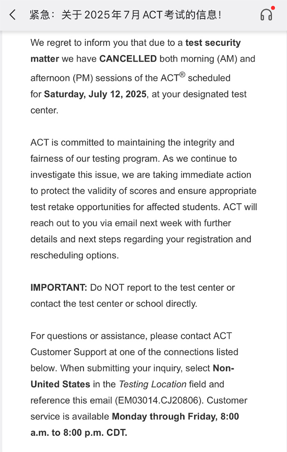Screen dimensions: 287x452
Task: Tap the bold "United States" text
Action: click(x=60, y=384)
